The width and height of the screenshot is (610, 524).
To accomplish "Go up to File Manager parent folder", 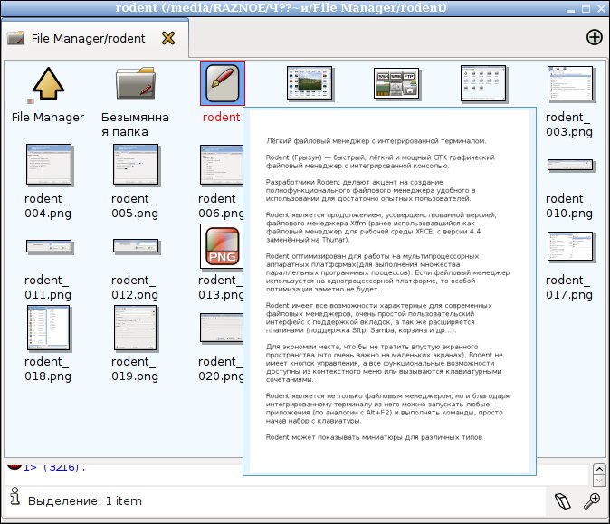I will [48, 84].
